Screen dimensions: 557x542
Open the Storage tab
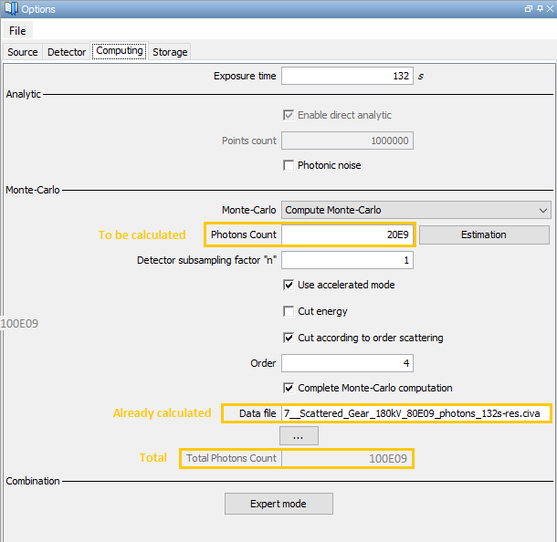(x=170, y=52)
